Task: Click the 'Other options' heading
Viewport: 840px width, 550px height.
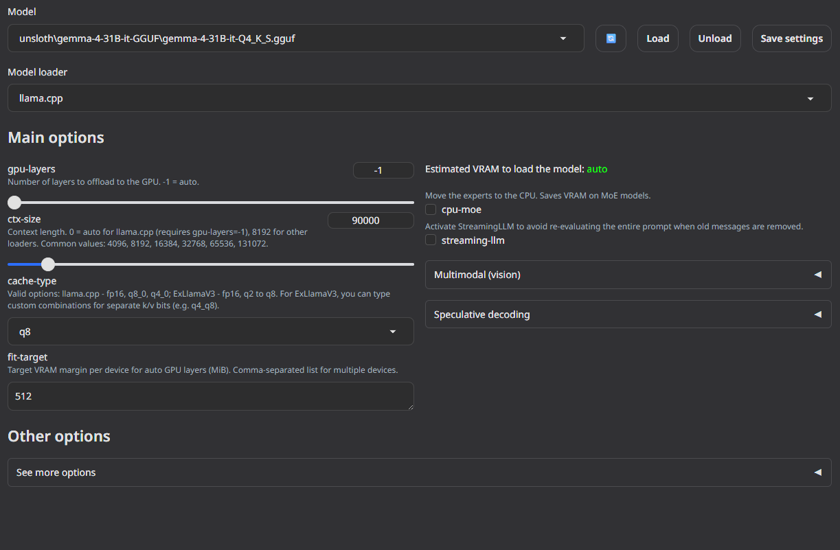Action: click(59, 436)
